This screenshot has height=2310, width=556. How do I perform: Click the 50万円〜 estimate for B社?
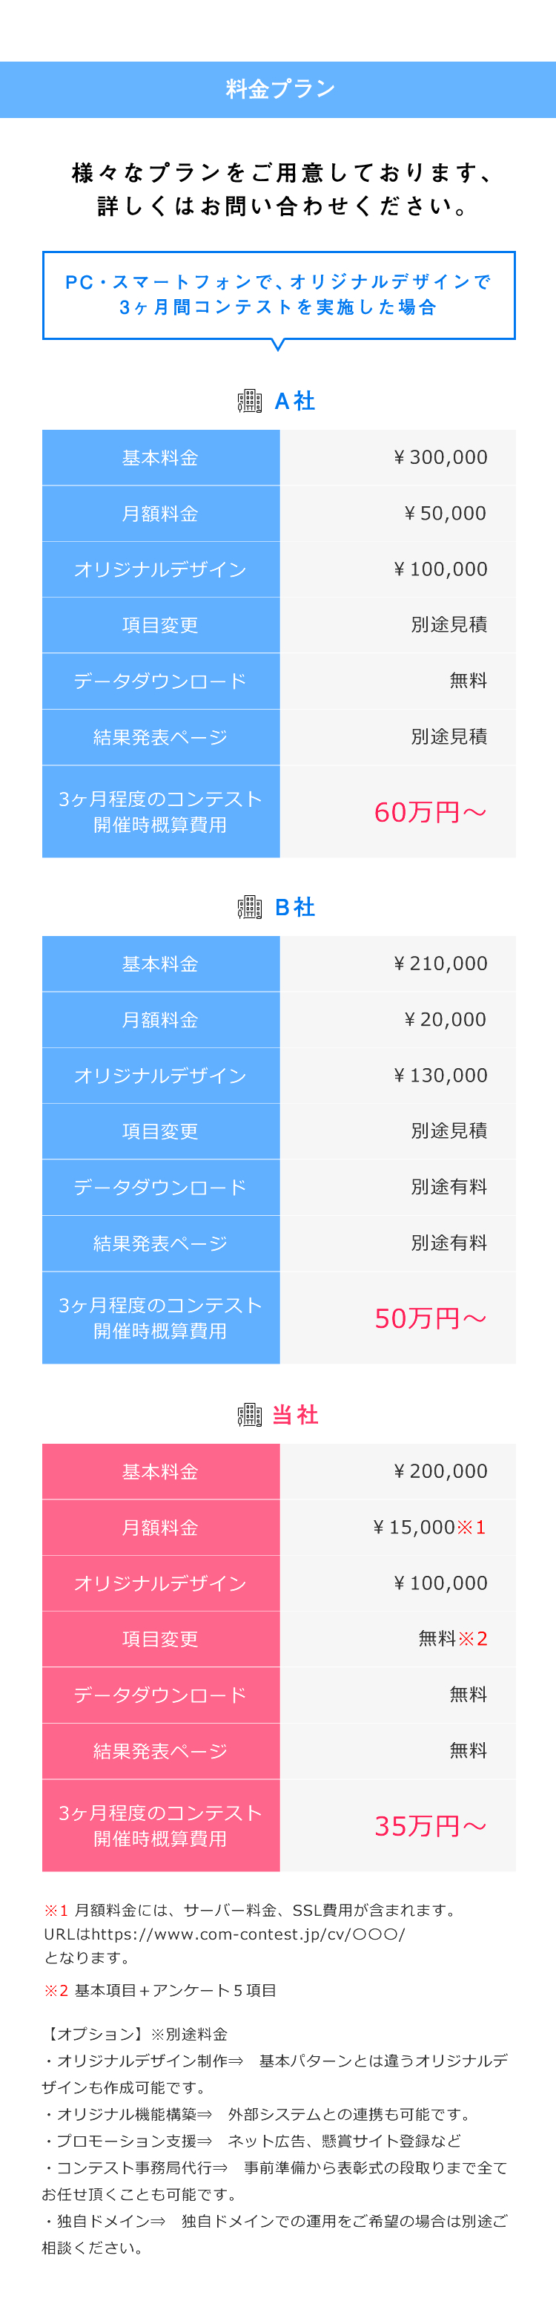(431, 1318)
